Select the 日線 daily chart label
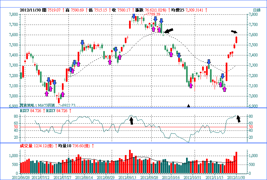 coord(257,10)
